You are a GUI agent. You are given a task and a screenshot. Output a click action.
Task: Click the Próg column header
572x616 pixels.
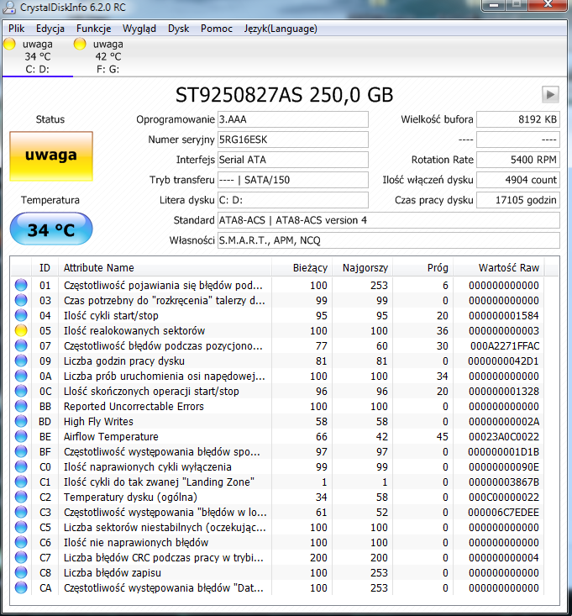422,268
